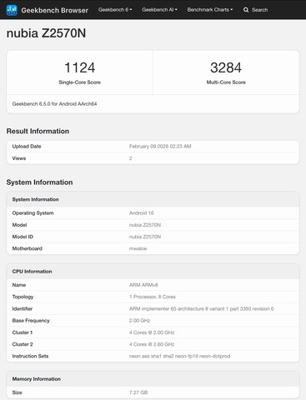Expand the Geekbench 6 dropdown menu
Viewport: 306px width, 400px height.
pyautogui.click(x=115, y=10)
